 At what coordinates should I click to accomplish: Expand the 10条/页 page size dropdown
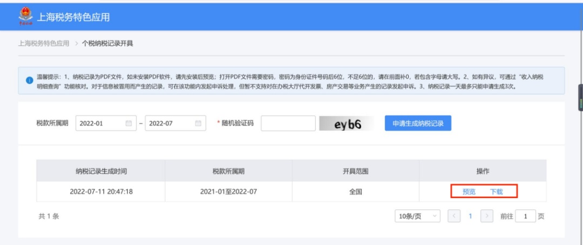418,216
